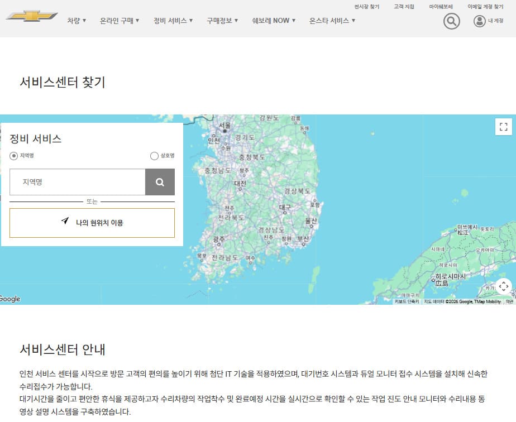Focus the 지역명 search input field
The height and width of the screenshot is (422, 516).
[77, 182]
